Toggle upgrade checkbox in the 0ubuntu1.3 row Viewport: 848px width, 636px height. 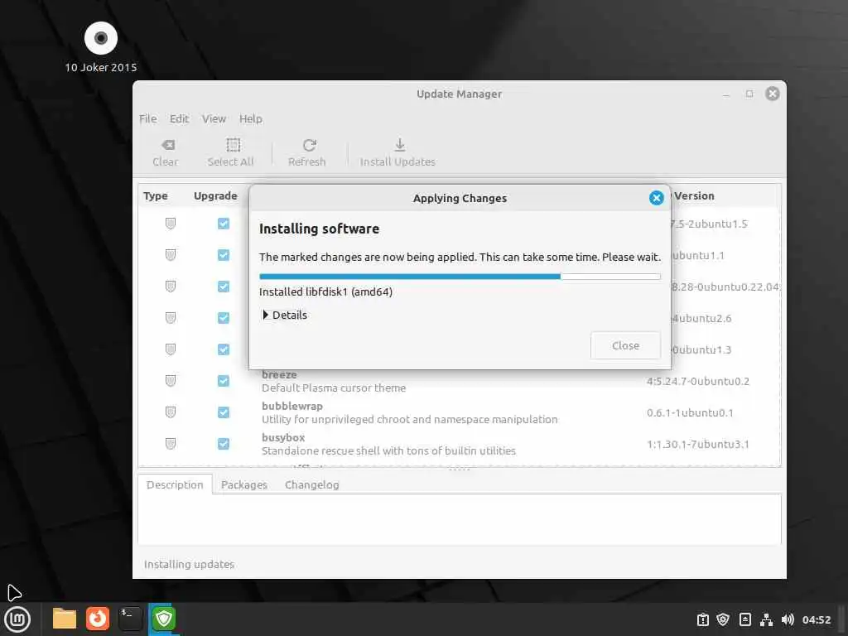point(224,349)
